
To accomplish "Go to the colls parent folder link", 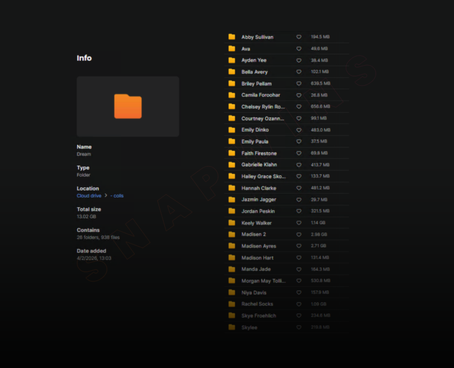I will (x=117, y=196).
